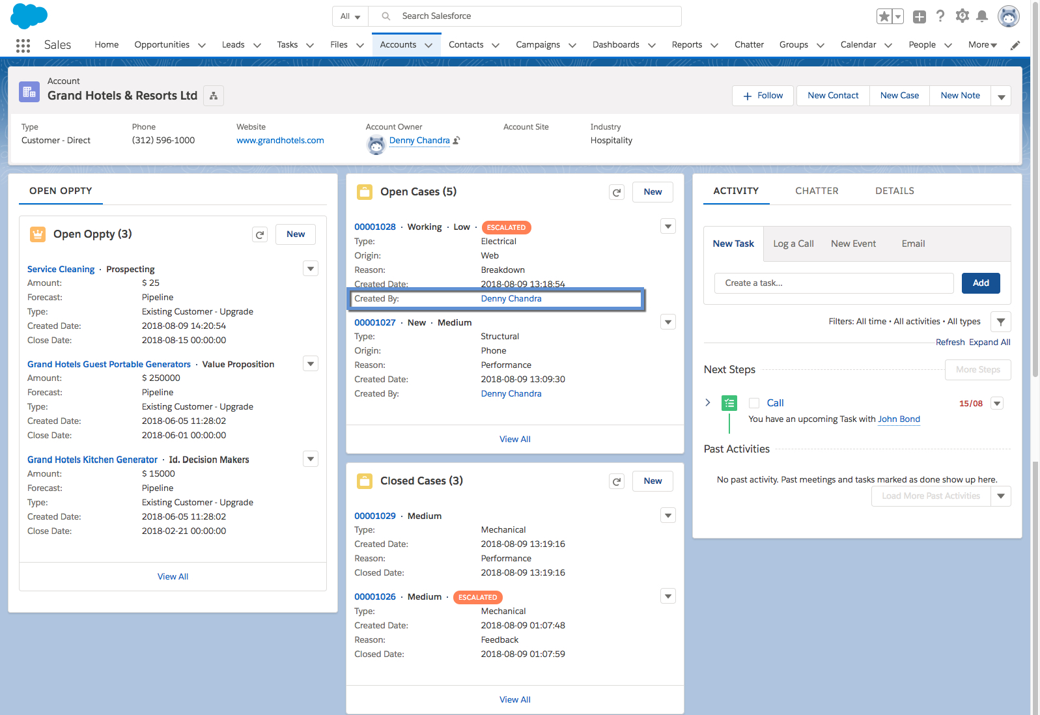Open dropdown for Service Cleaning opportunity
Screen dimensions: 1040x715
coord(311,269)
